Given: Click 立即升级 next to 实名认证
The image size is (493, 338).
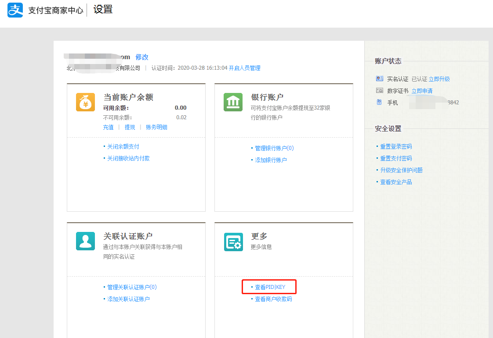Looking at the screenshot, I should (x=439, y=79).
